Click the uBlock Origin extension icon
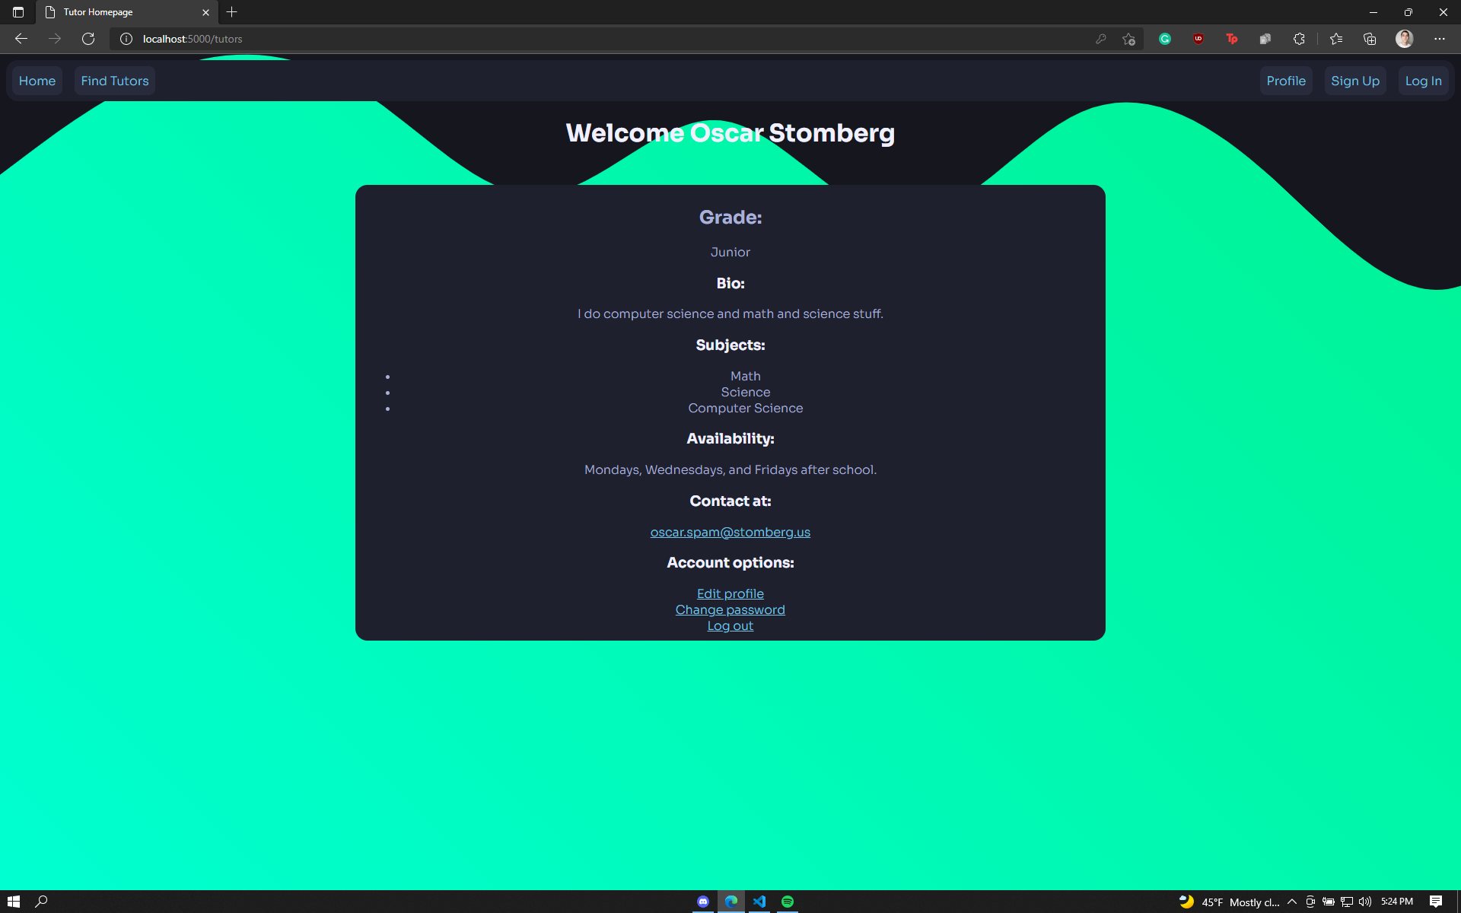Screen dimensions: 1461x913 1198,39
